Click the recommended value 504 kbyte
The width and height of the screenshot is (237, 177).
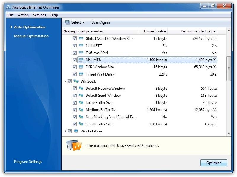pos(209,88)
